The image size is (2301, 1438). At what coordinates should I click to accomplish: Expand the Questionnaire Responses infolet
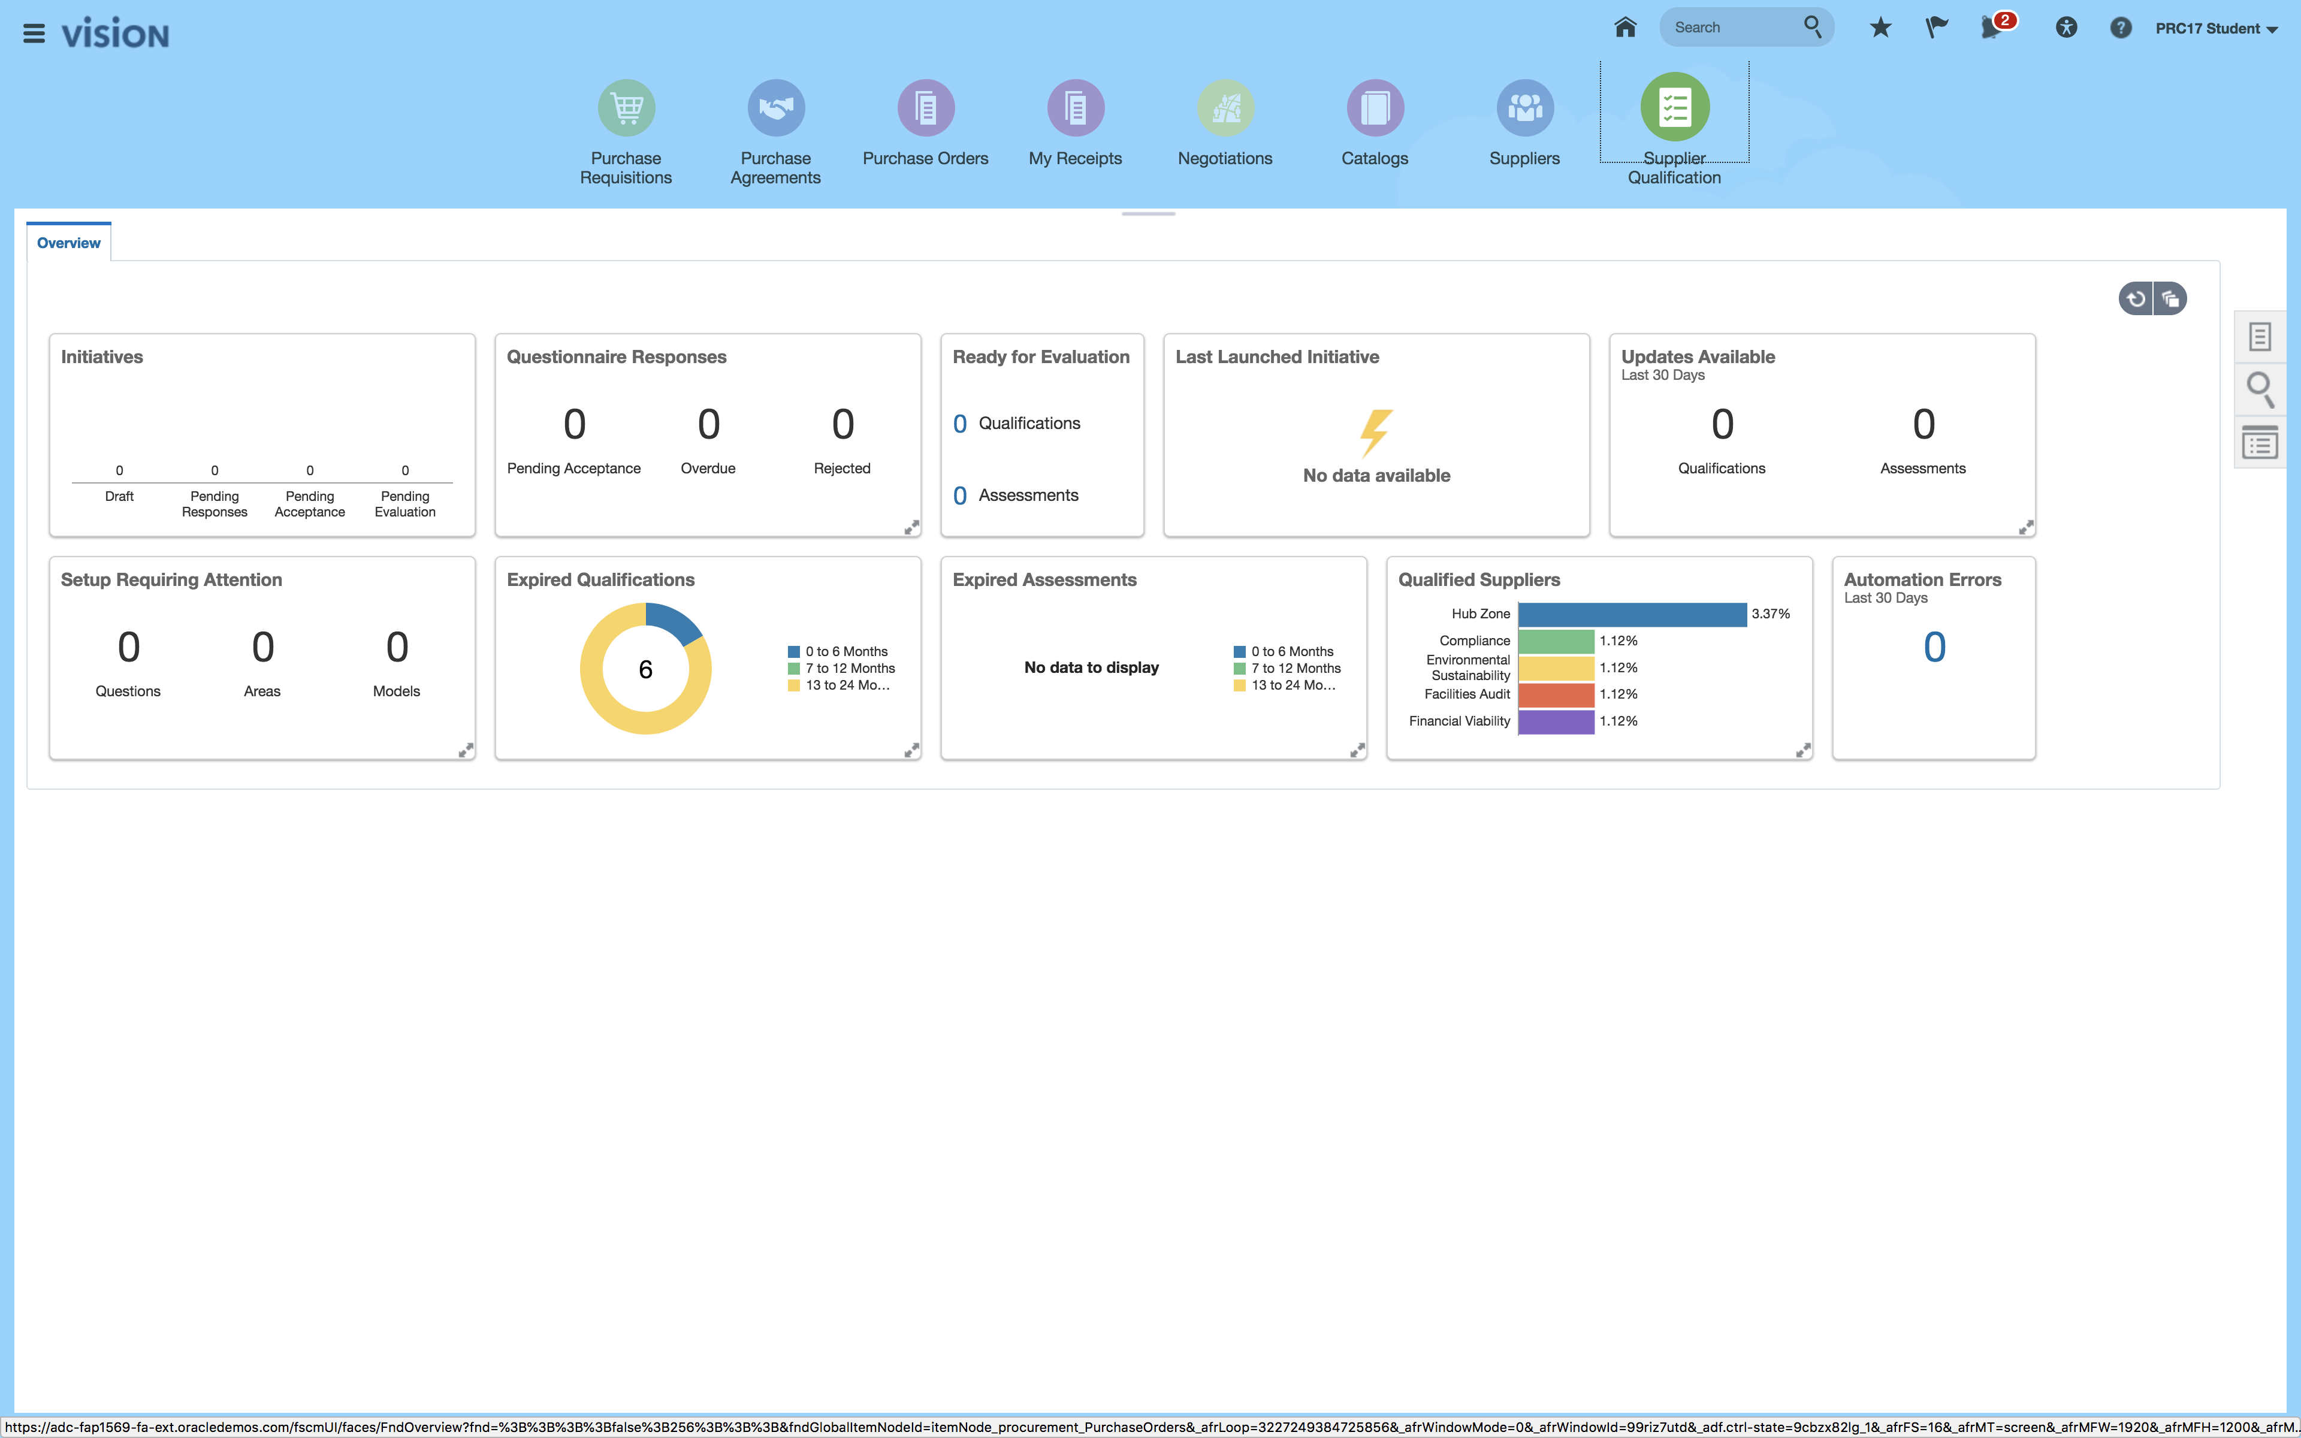[x=911, y=527]
